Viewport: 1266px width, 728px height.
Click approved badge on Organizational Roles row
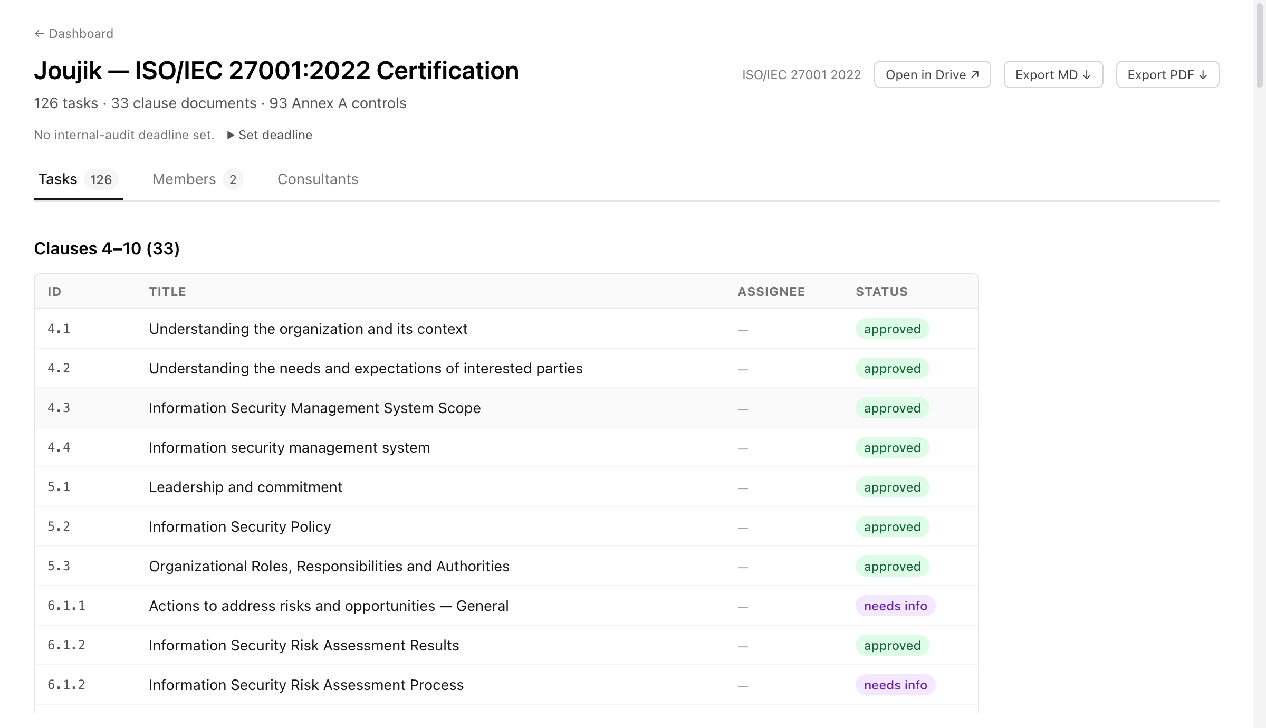point(892,566)
